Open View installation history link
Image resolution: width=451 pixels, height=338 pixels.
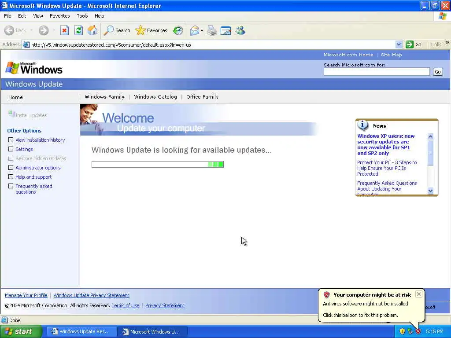point(40,140)
